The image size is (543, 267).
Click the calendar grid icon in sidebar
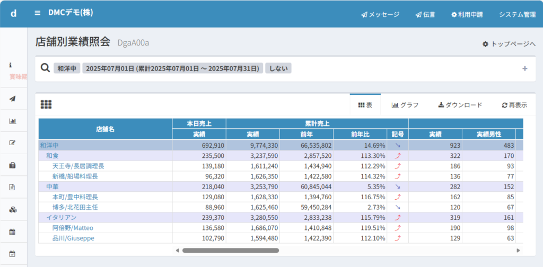pos(13,232)
